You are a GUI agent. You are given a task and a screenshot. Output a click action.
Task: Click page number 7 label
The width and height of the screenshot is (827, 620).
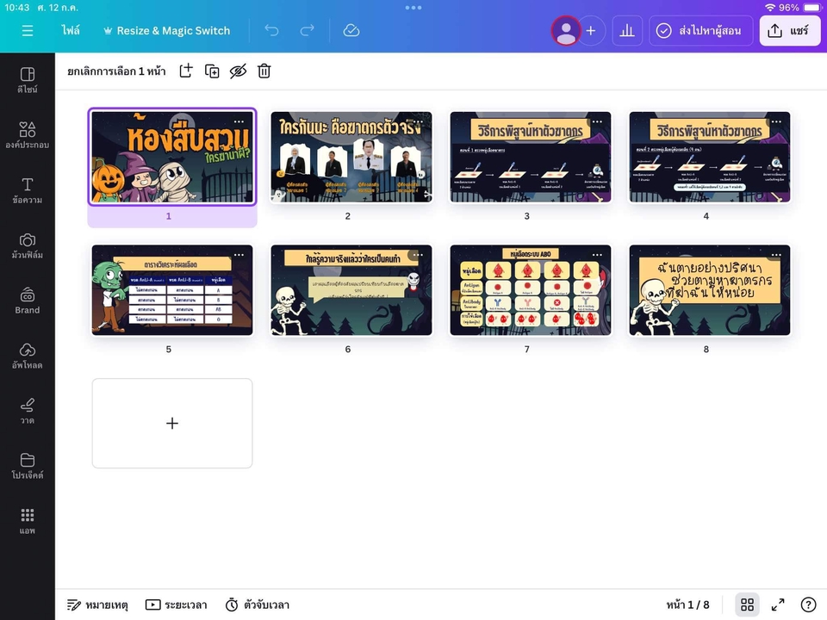pyautogui.click(x=527, y=350)
